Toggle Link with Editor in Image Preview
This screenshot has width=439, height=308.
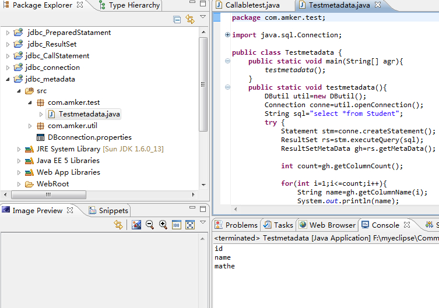click(118, 225)
